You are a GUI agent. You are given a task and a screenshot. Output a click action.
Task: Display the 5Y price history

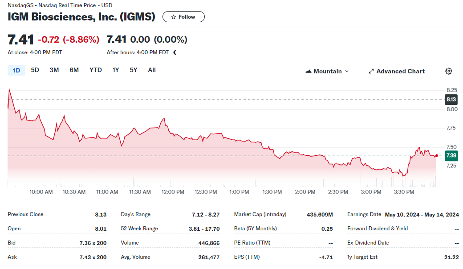(134, 70)
